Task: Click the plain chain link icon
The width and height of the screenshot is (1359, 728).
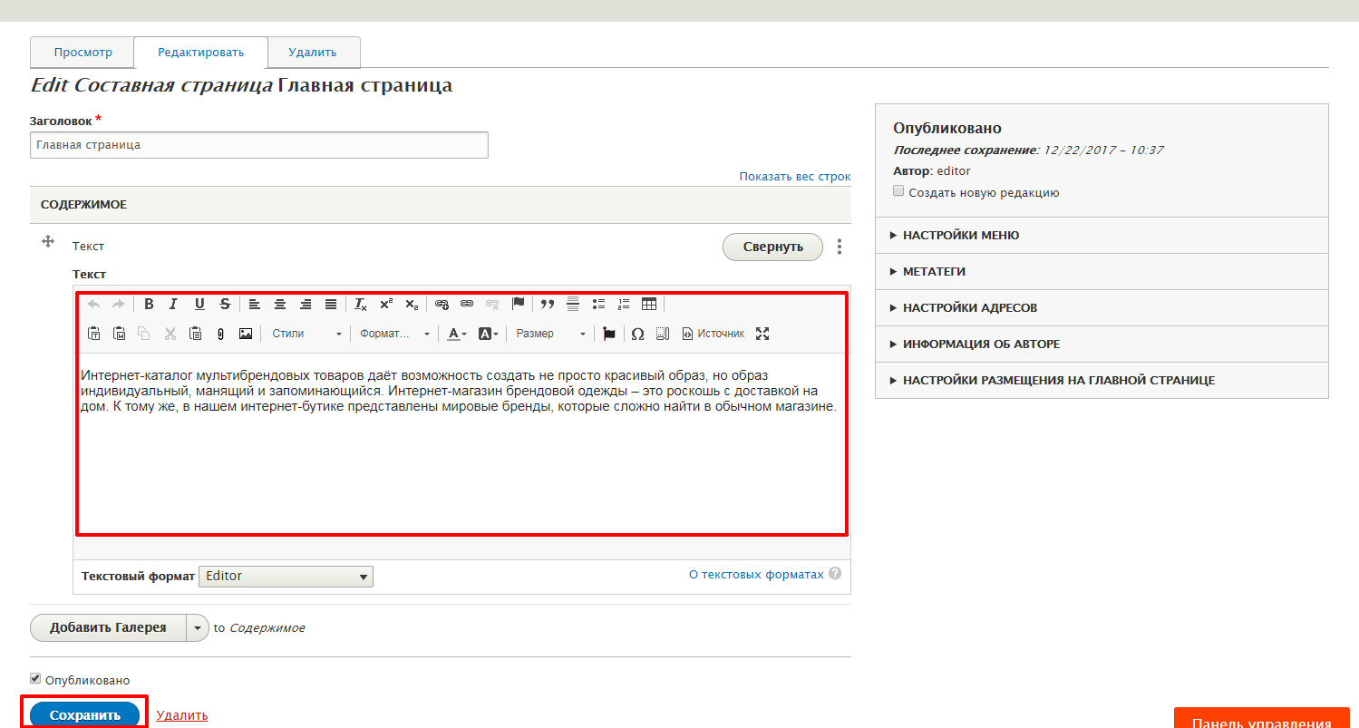Action: click(x=467, y=304)
